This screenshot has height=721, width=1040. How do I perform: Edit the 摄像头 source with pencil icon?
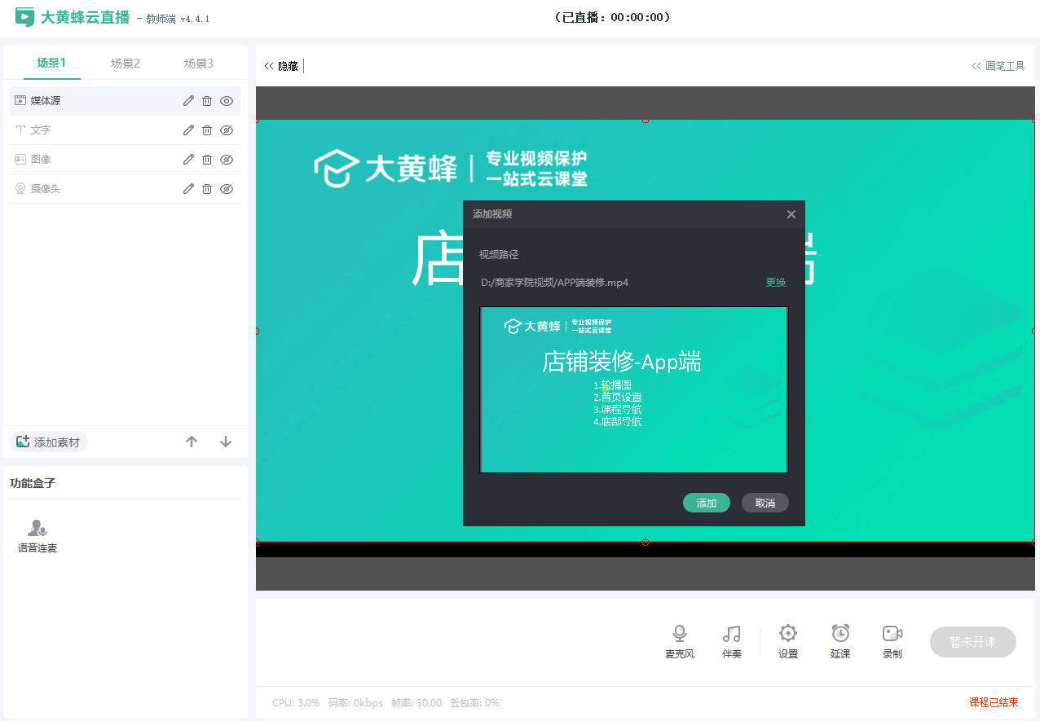(188, 189)
